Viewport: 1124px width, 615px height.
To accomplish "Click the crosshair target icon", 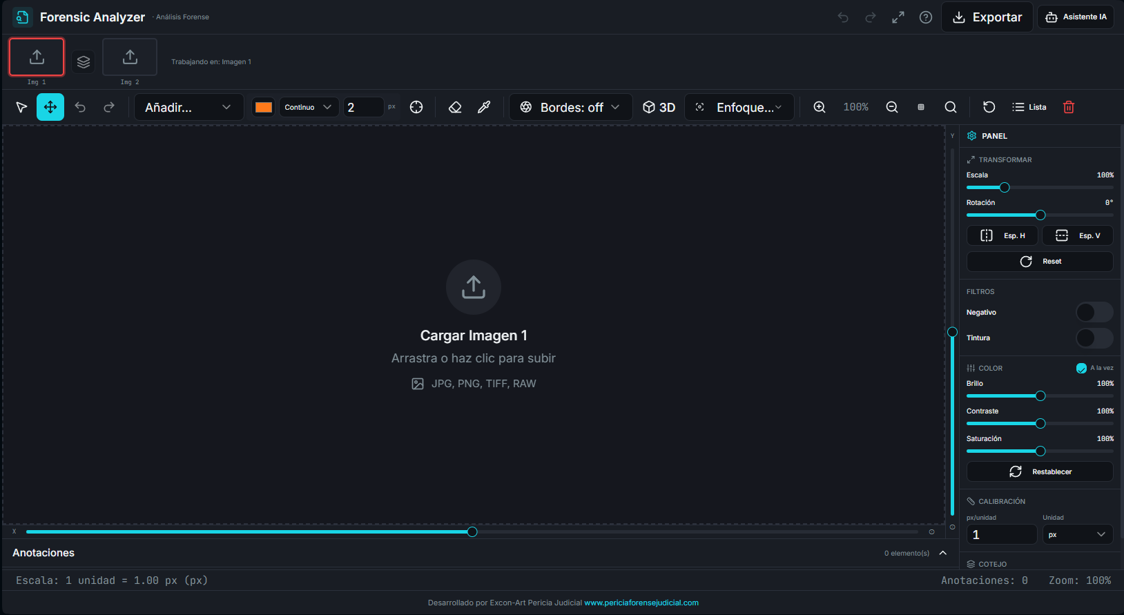I will coord(416,107).
